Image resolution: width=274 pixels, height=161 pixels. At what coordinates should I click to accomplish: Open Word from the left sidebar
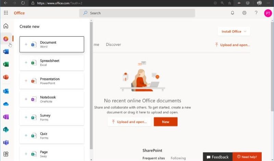point(6,52)
